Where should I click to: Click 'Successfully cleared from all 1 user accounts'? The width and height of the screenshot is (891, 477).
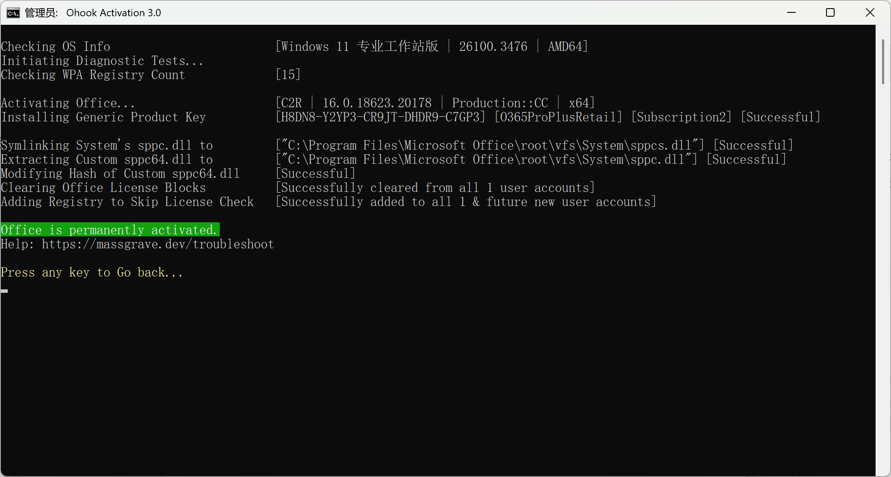435,188
